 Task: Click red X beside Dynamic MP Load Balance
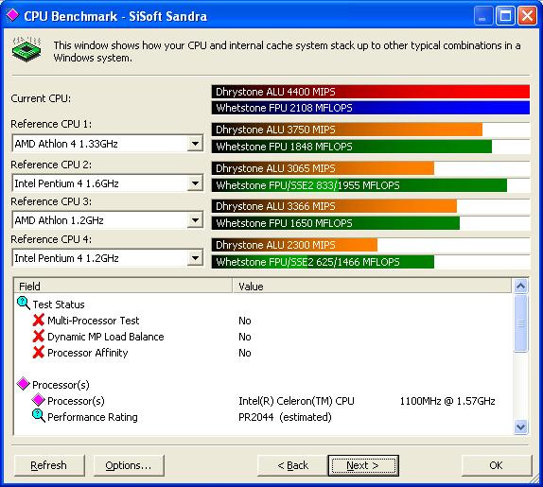[39, 336]
